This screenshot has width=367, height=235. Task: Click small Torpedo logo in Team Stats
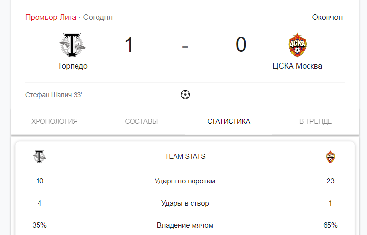coord(39,157)
